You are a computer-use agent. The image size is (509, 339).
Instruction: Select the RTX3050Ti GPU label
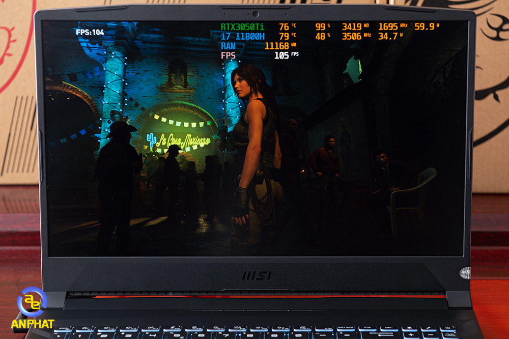pos(242,26)
